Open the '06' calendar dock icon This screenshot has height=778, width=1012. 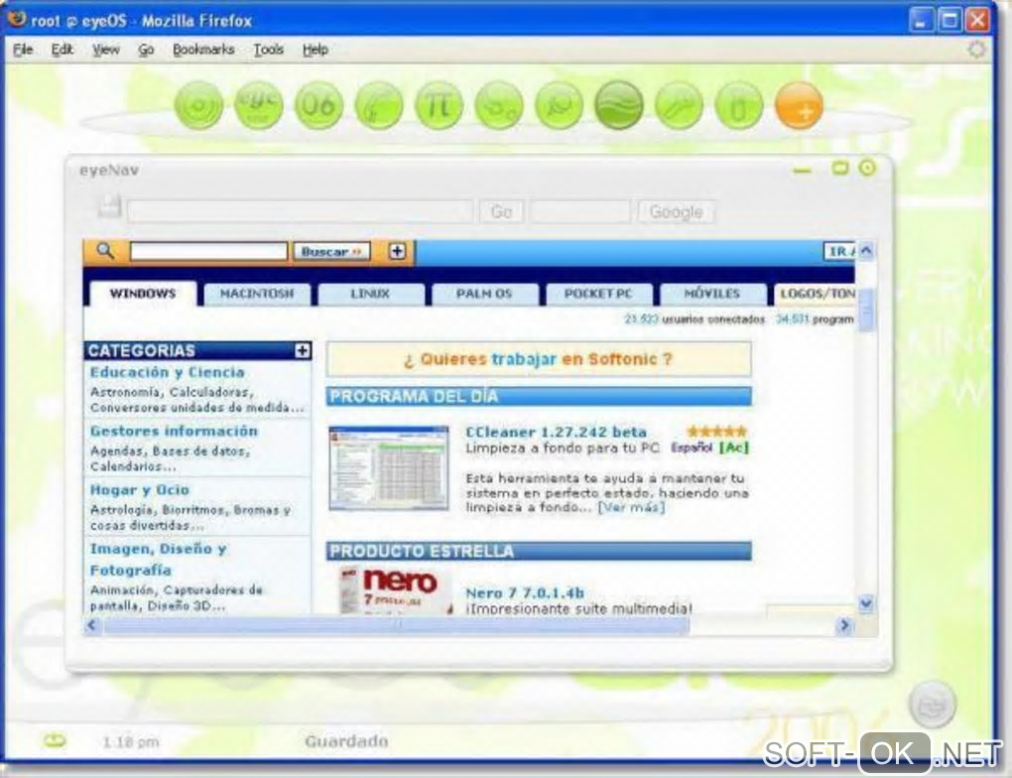318,105
